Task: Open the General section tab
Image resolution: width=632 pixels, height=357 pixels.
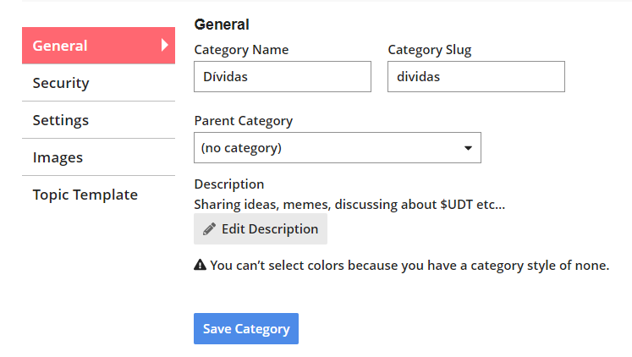Action: tap(98, 46)
